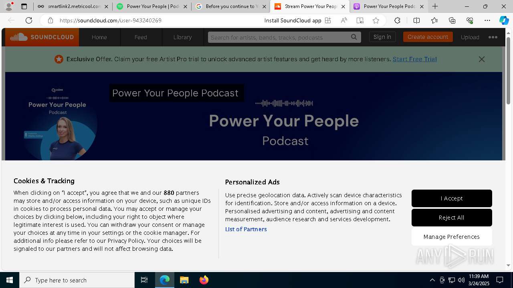The height and width of the screenshot is (288, 513).
Task: Close the Spotify tab
Action: click(185, 6)
